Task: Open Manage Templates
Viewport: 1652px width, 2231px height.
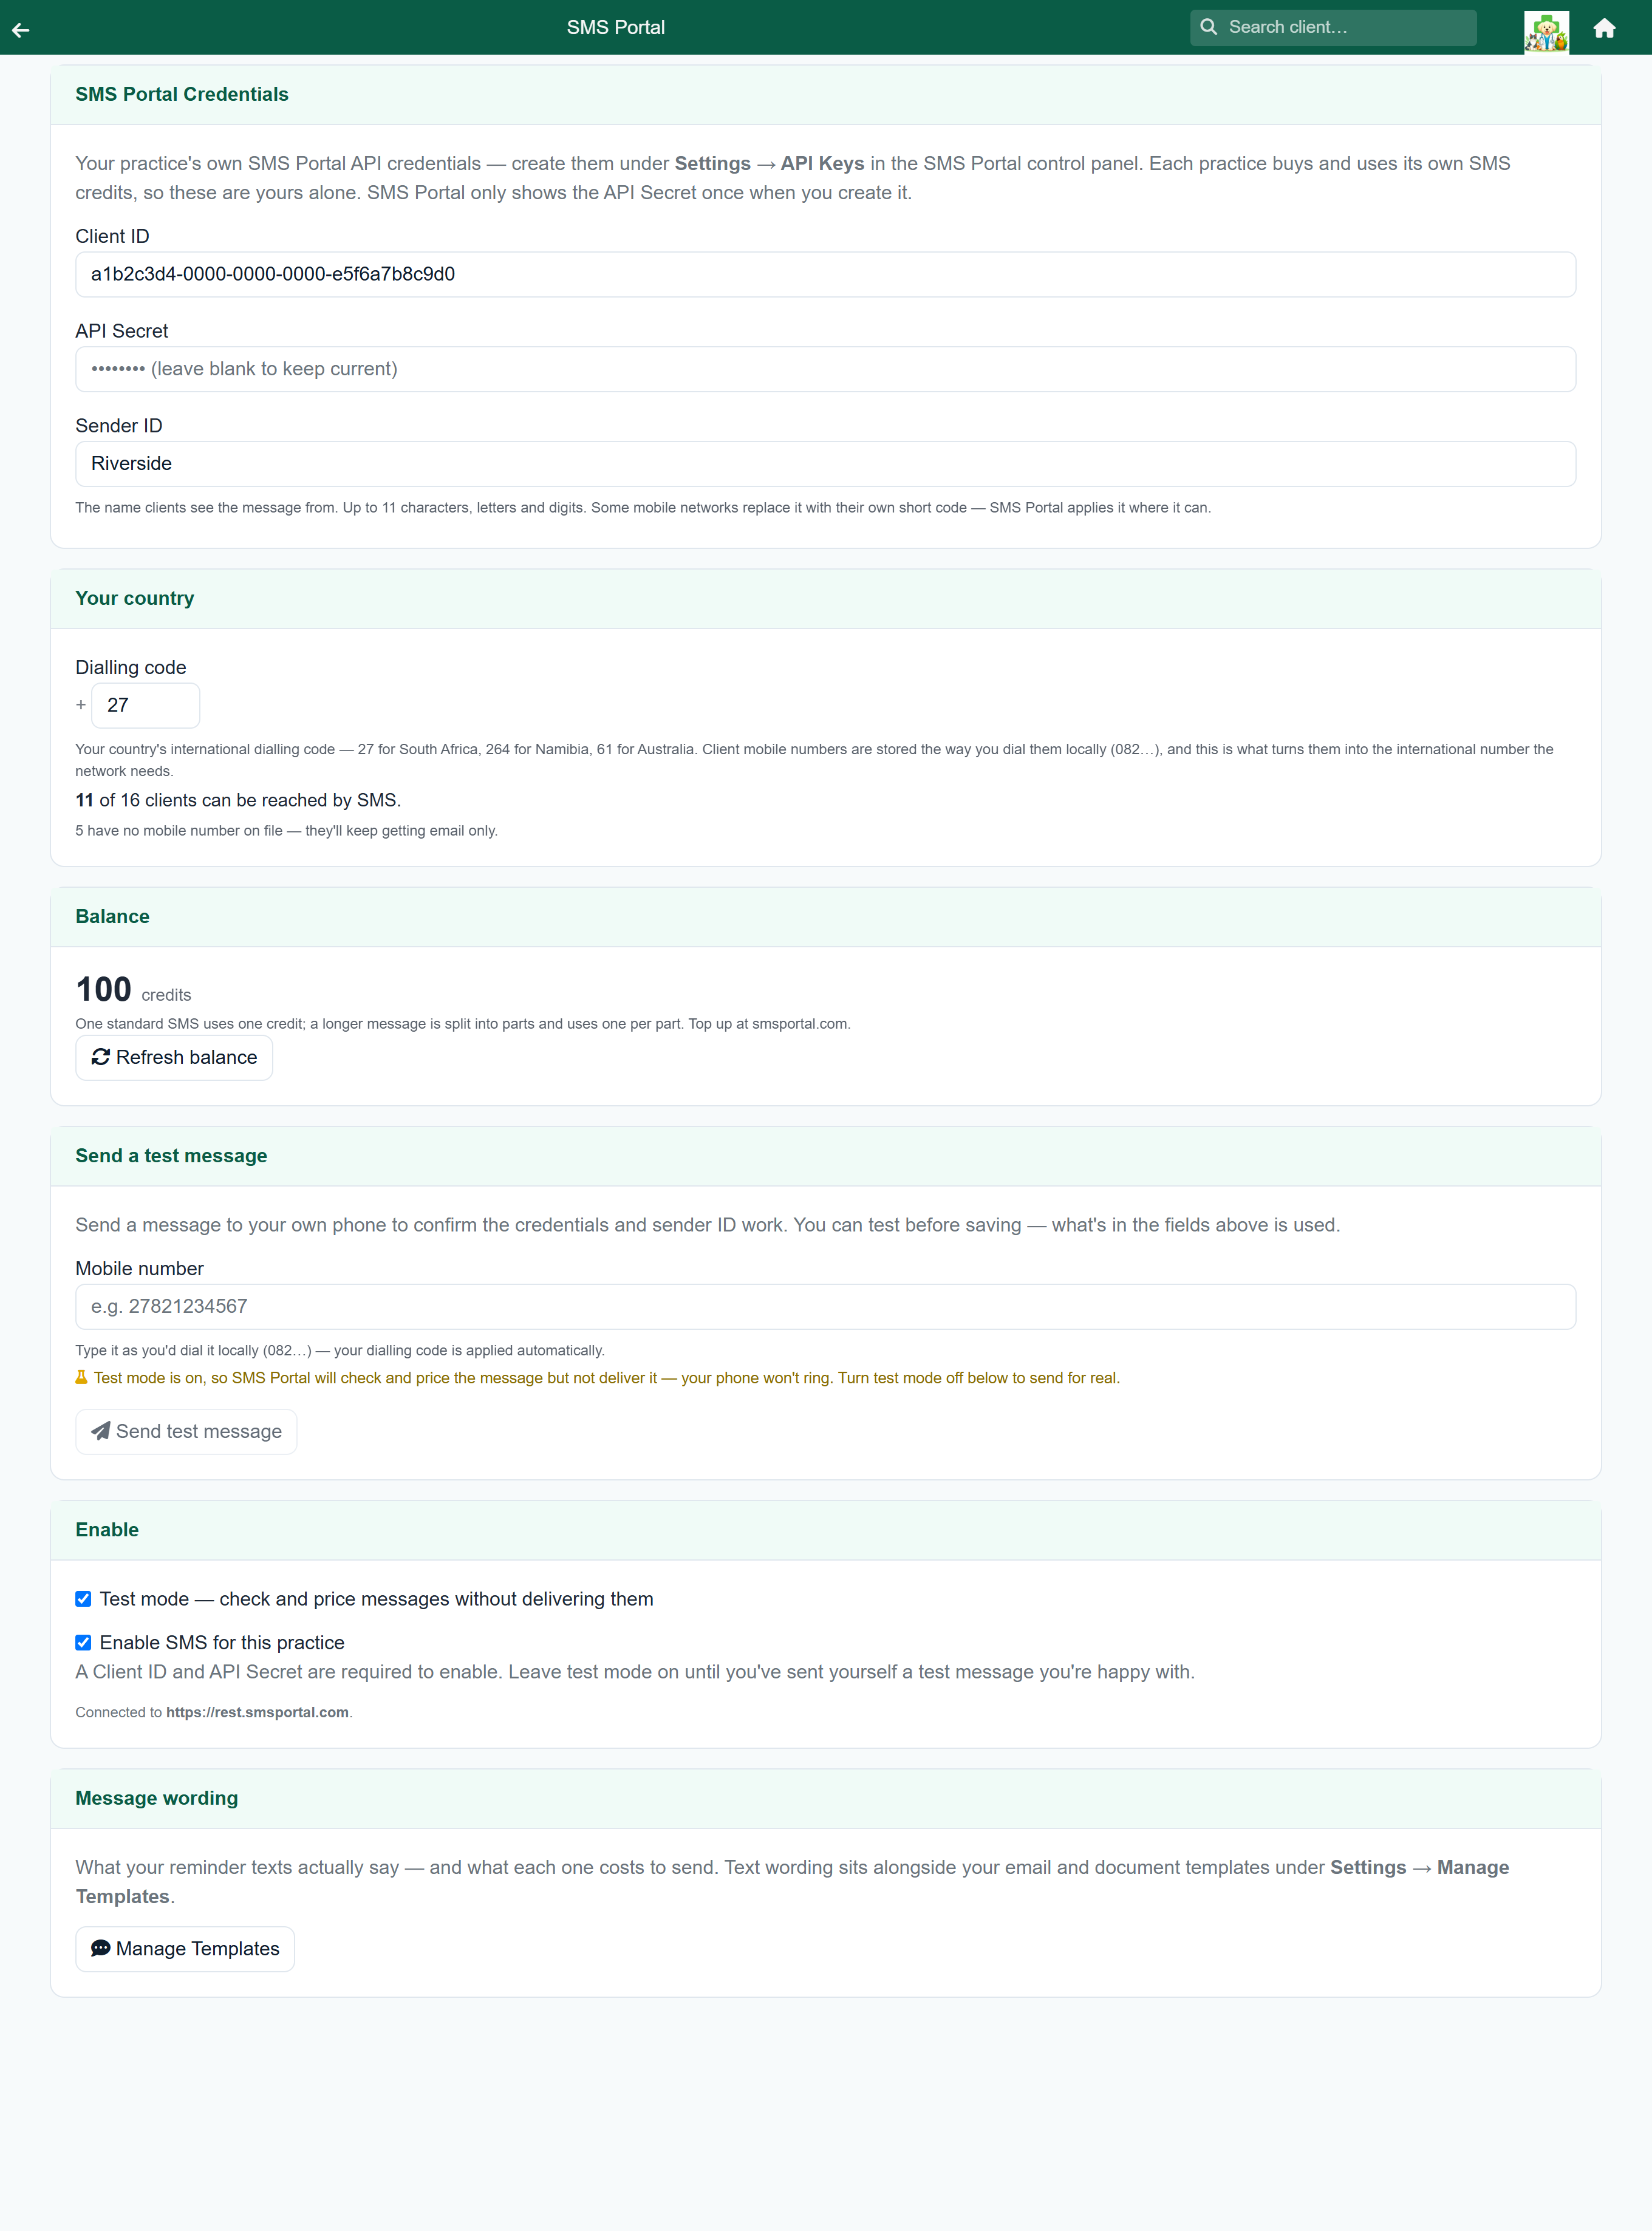Action: pos(185,1948)
